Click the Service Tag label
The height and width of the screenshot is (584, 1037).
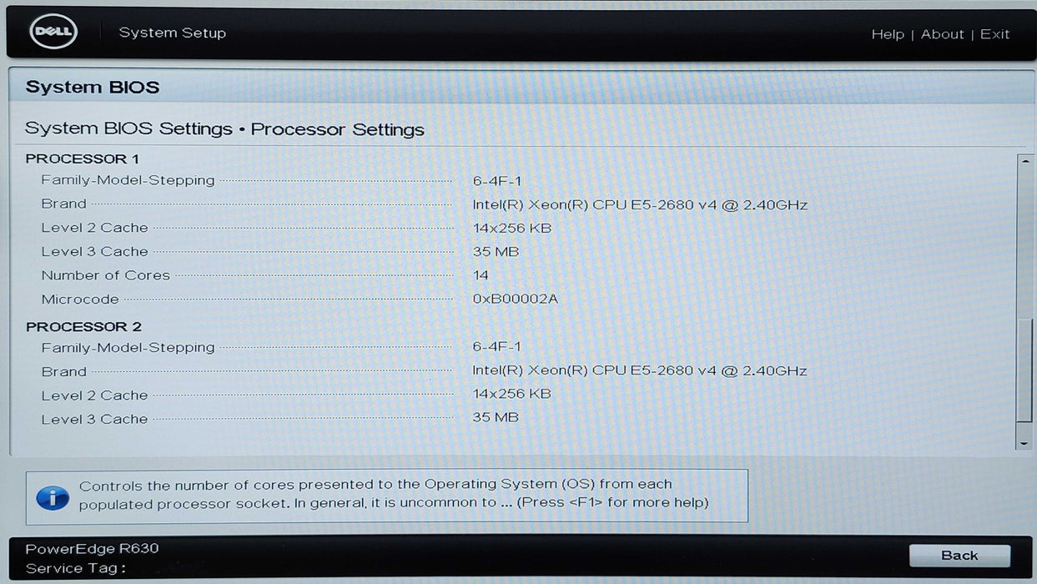76,569
